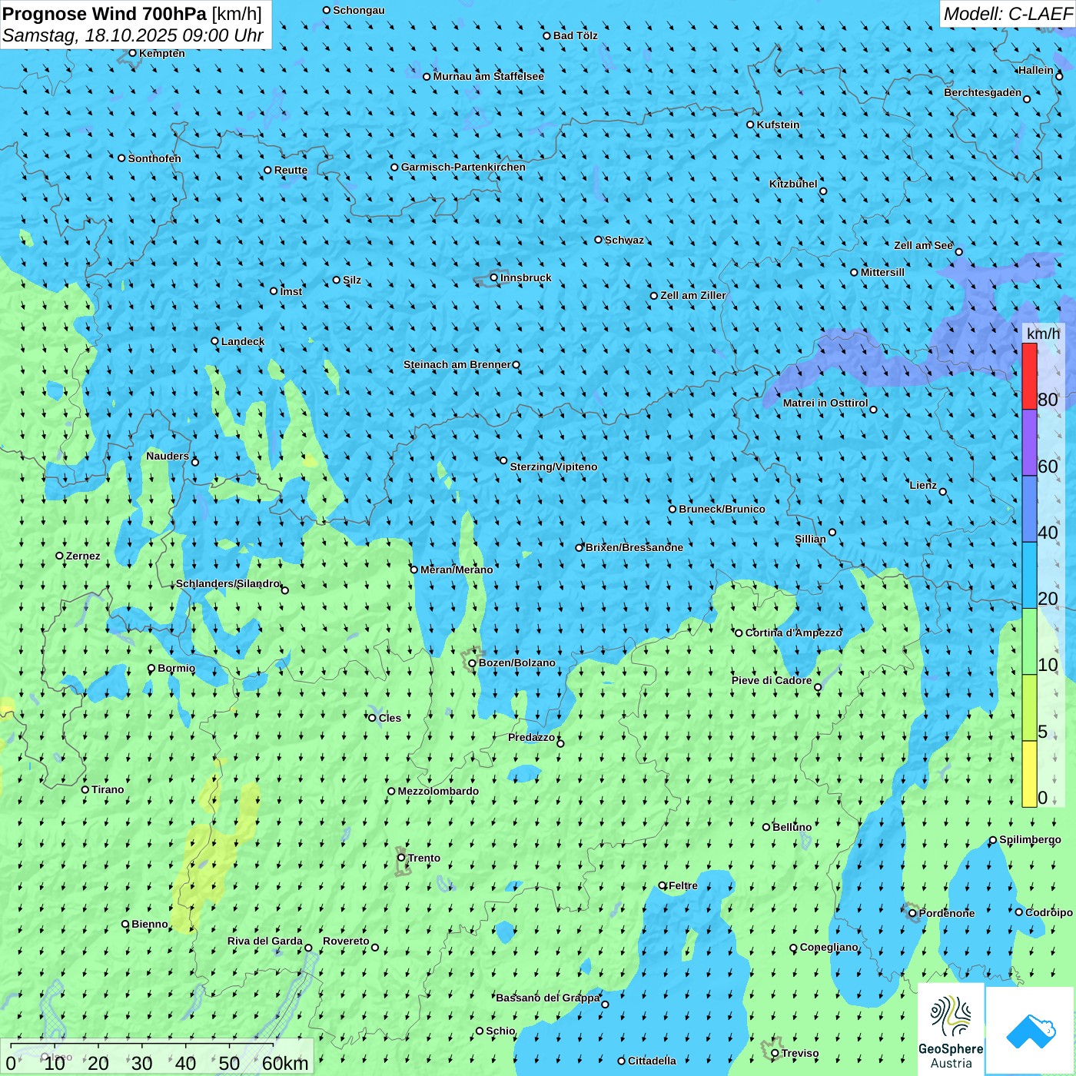Click the Hallein label
Image resolution: width=1076 pixels, height=1076 pixels.
point(1036,70)
